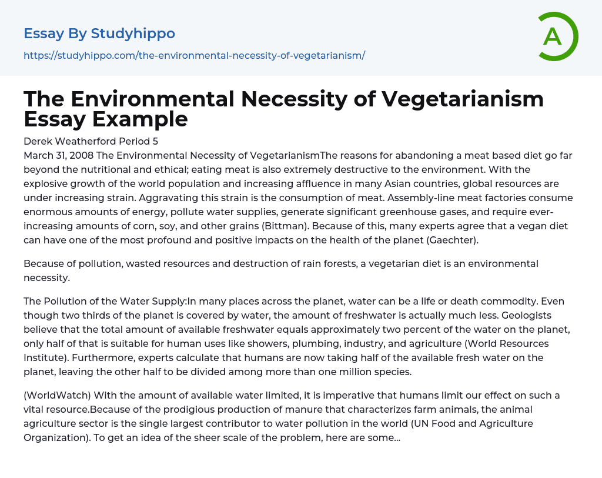Click the "The Environmental Necessity of Vegetarianism" title line

(x=283, y=99)
